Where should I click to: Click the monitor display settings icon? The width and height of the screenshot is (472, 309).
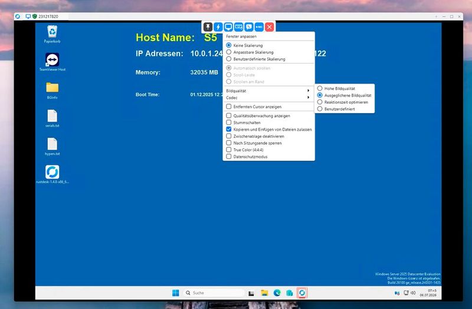point(228,27)
